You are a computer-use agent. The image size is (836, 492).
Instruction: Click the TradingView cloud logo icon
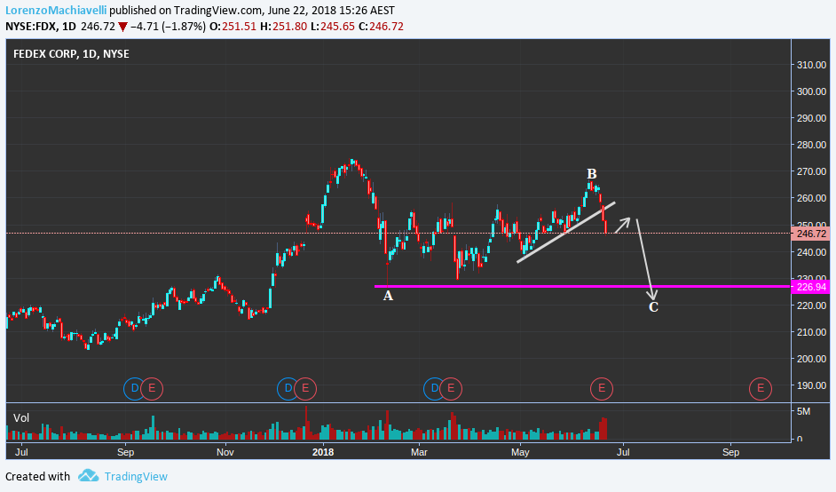click(88, 475)
